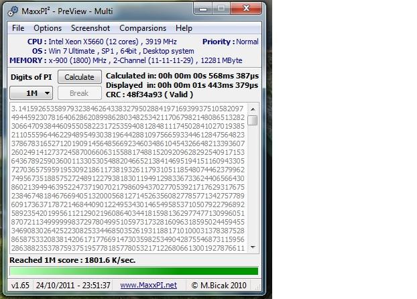This screenshot has height=299, width=417.
Task: Click the MaxxPI gear icon in title bar
Action: point(13,11)
